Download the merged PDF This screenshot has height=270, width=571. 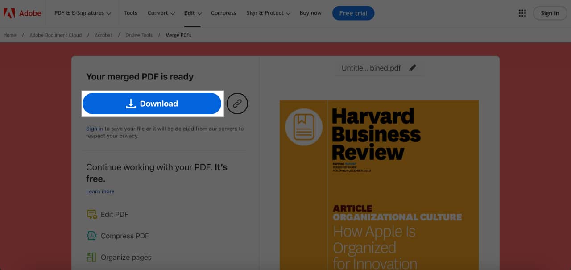click(152, 104)
